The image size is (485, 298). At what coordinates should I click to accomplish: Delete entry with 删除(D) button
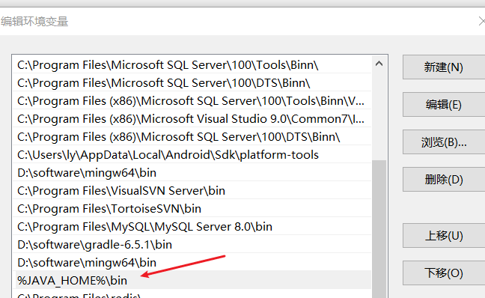pos(444,180)
